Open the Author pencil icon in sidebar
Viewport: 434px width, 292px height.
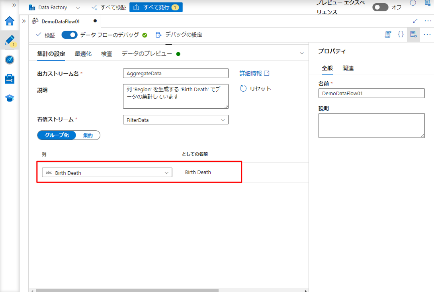click(10, 40)
